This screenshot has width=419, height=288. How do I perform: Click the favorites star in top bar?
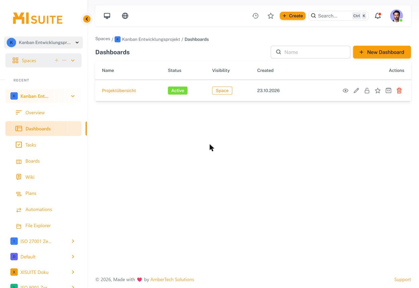[271, 16]
